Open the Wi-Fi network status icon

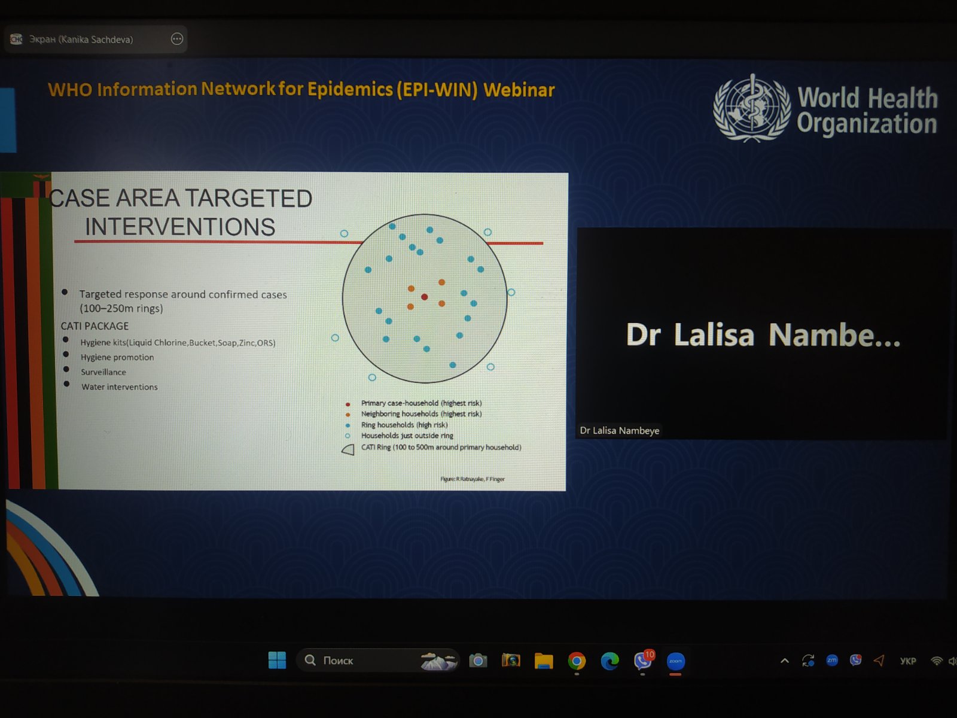937,661
